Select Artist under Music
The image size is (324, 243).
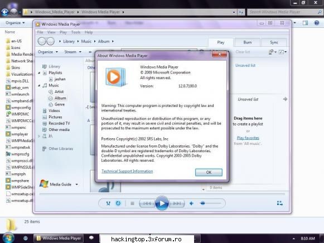click(x=59, y=91)
